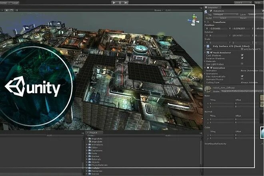Toggle Scene view audio speaker icon
The height and width of the screenshot is (176, 264).
(x=16, y=10)
